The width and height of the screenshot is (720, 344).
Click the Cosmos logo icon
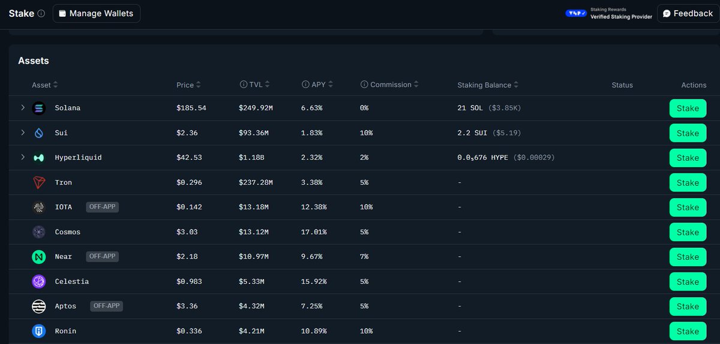(38, 232)
